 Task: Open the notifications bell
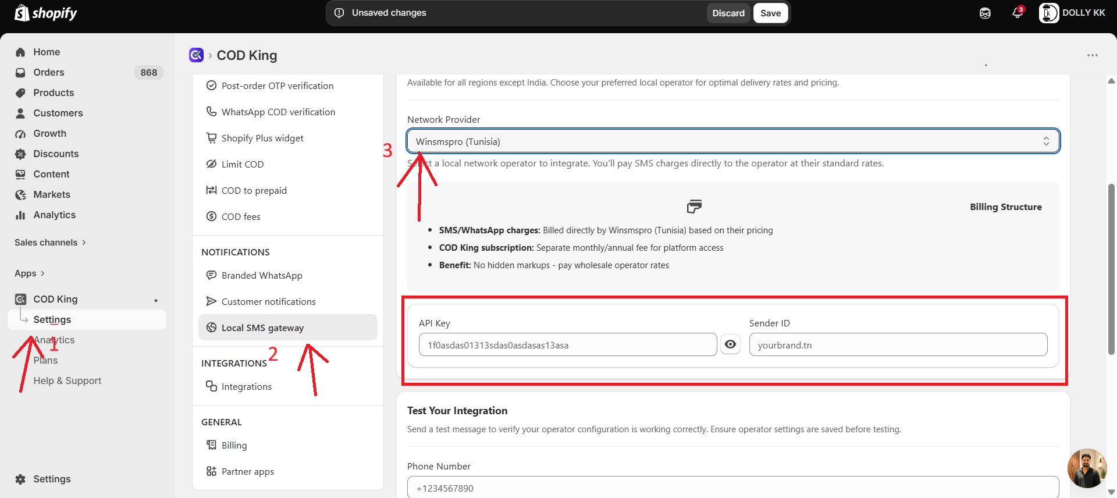tap(1018, 13)
